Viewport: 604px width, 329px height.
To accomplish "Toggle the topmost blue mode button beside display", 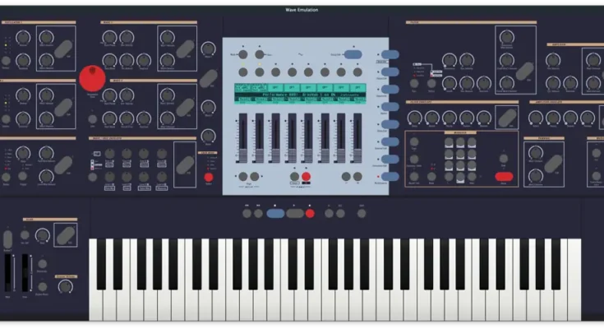I will 390,55.
